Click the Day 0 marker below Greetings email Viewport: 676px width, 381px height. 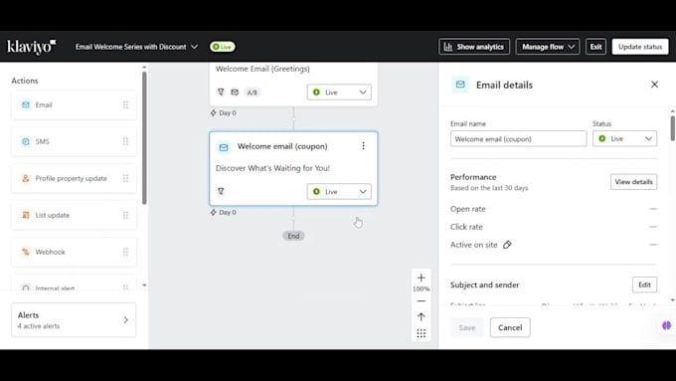point(224,113)
